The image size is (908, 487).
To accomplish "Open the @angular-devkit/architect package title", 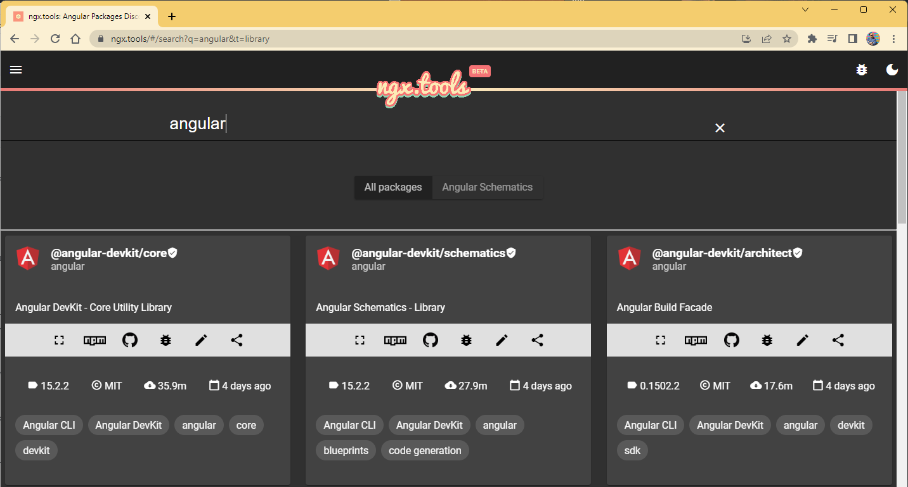I will tap(722, 253).
